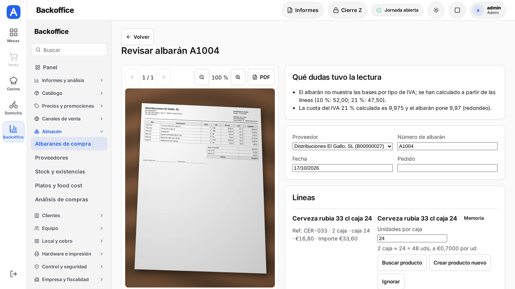This screenshot has width=515, height=289.
Task: Zoom out the document preview
Action: pos(202,77)
